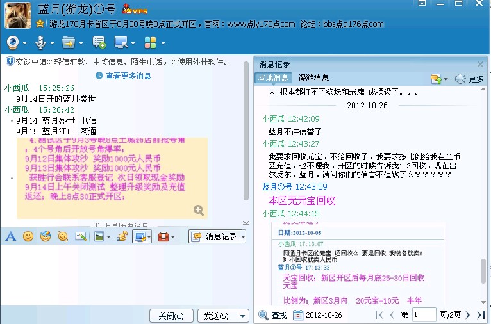Expand remote desktop dropdown arrow

133,43
